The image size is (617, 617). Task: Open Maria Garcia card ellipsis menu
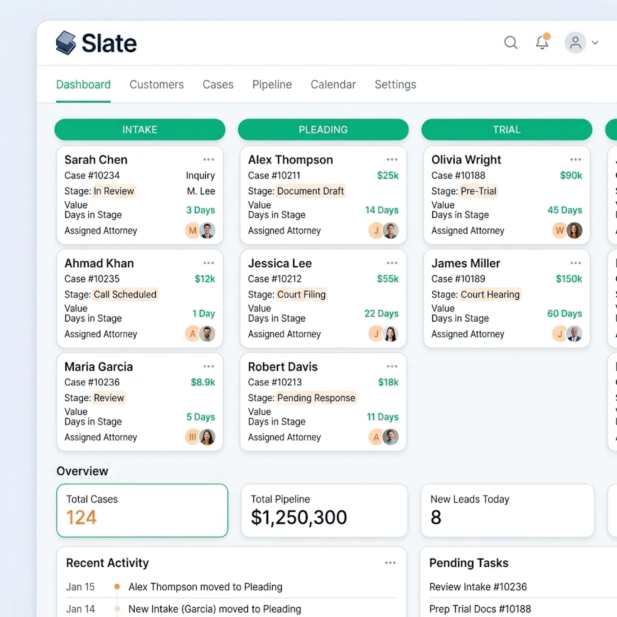point(209,366)
